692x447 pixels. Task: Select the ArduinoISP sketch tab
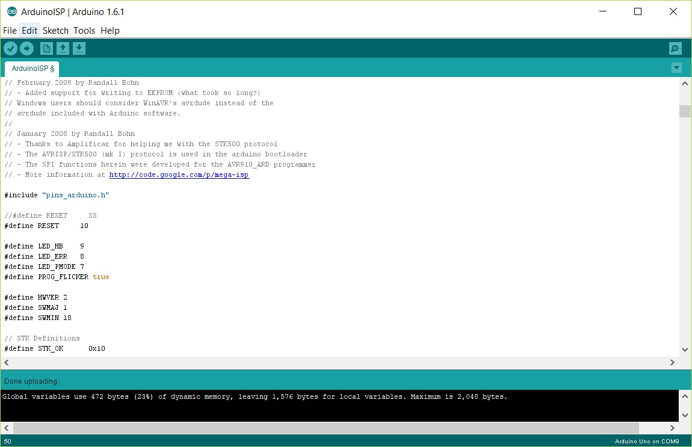coord(32,69)
